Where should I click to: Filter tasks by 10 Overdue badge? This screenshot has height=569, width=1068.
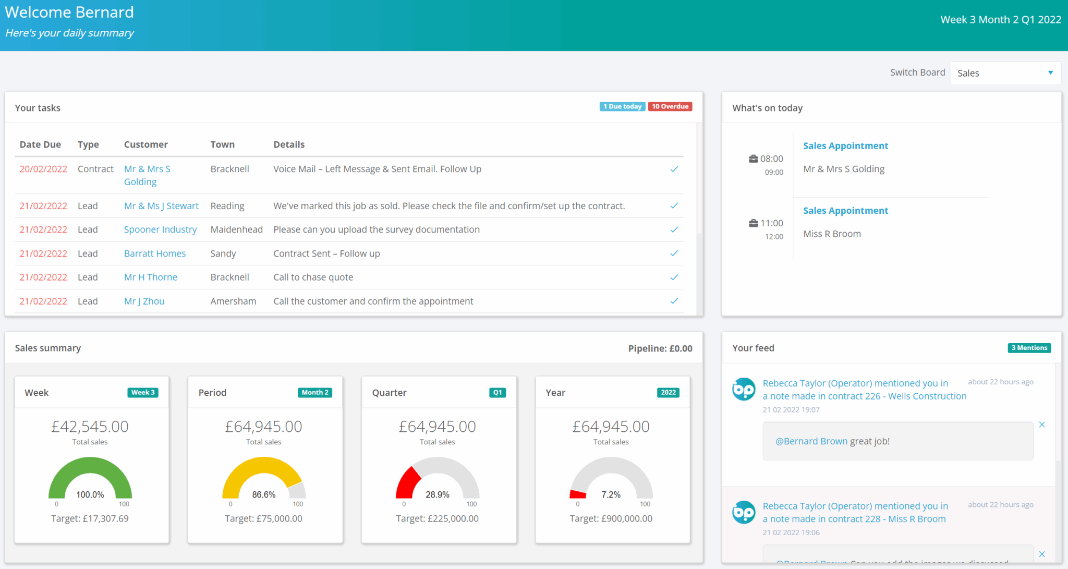pyautogui.click(x=670, y=106)
